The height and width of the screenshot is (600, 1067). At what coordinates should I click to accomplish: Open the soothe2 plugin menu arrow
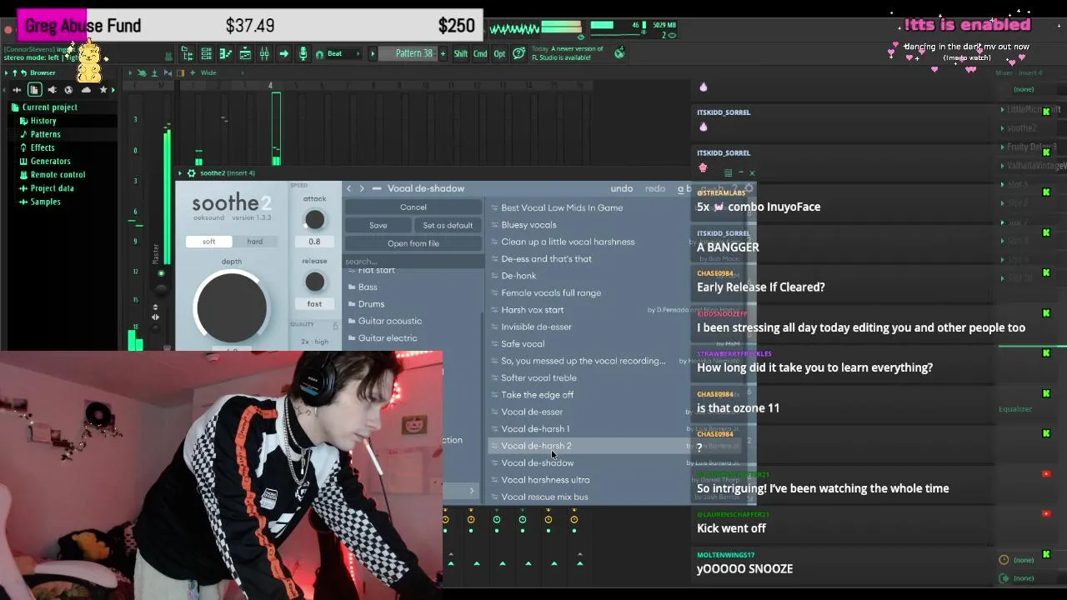tap(180, 173)
